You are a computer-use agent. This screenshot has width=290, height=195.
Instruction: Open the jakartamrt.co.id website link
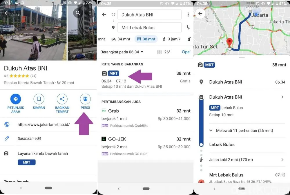coord(44,124)
